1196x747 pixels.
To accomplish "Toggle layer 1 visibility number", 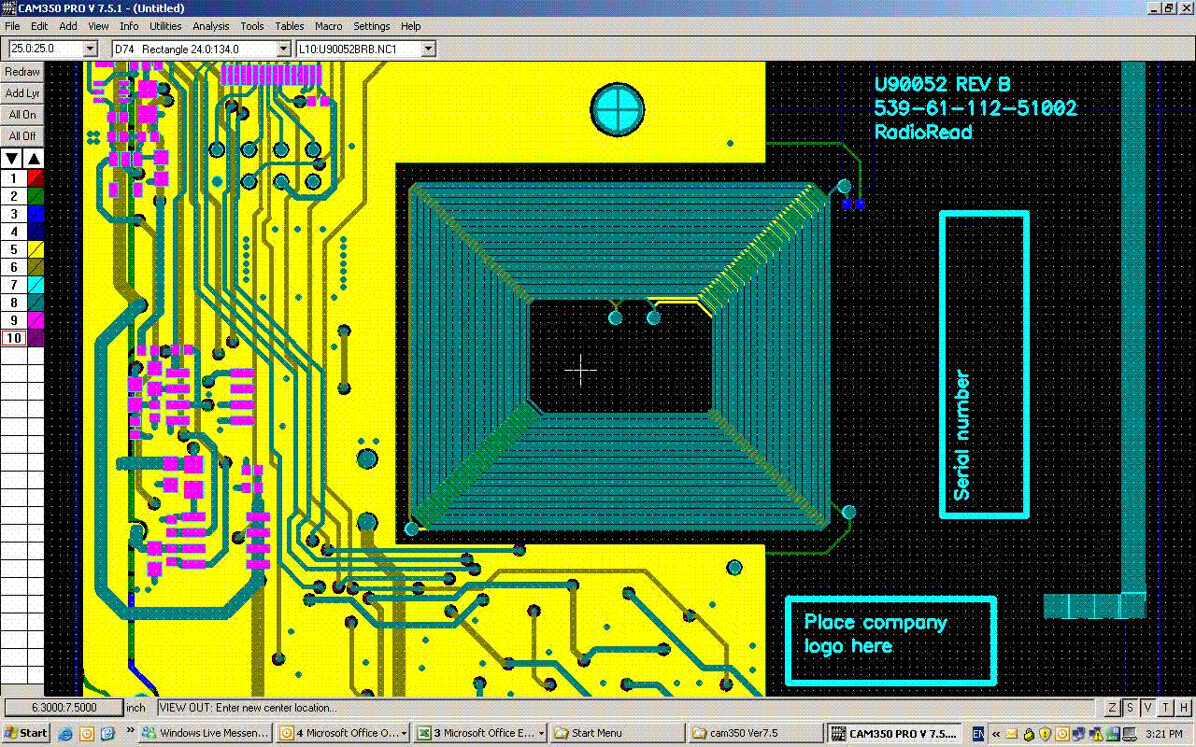I will 13,178.
